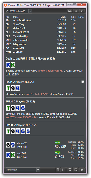Select player LeMoNdE227

[21, 32]
